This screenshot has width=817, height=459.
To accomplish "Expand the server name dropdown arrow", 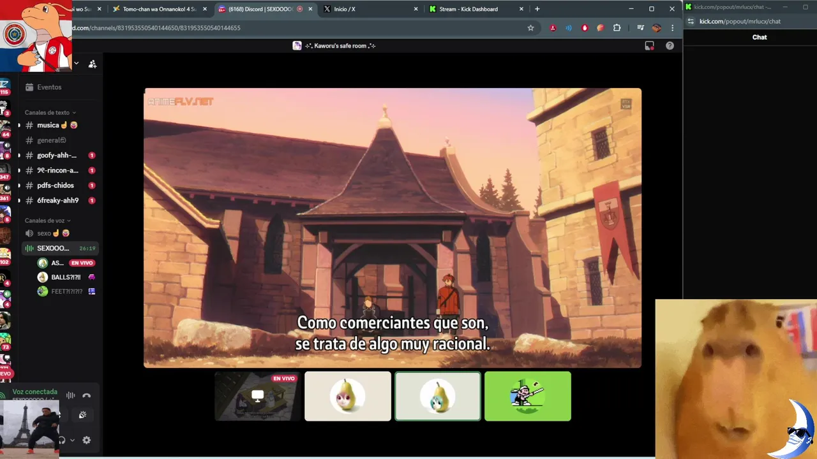I will click(77, 64).
